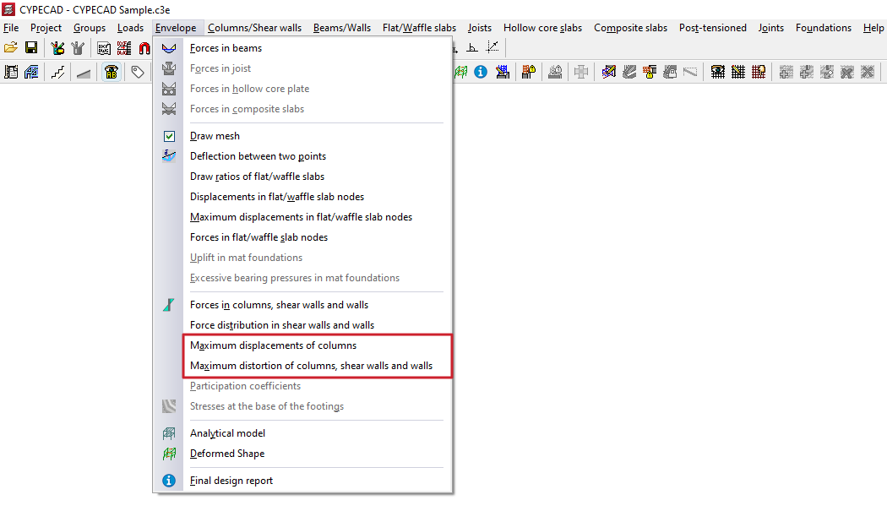Open the Flat/Waffle slabs menu

(419, 28)
